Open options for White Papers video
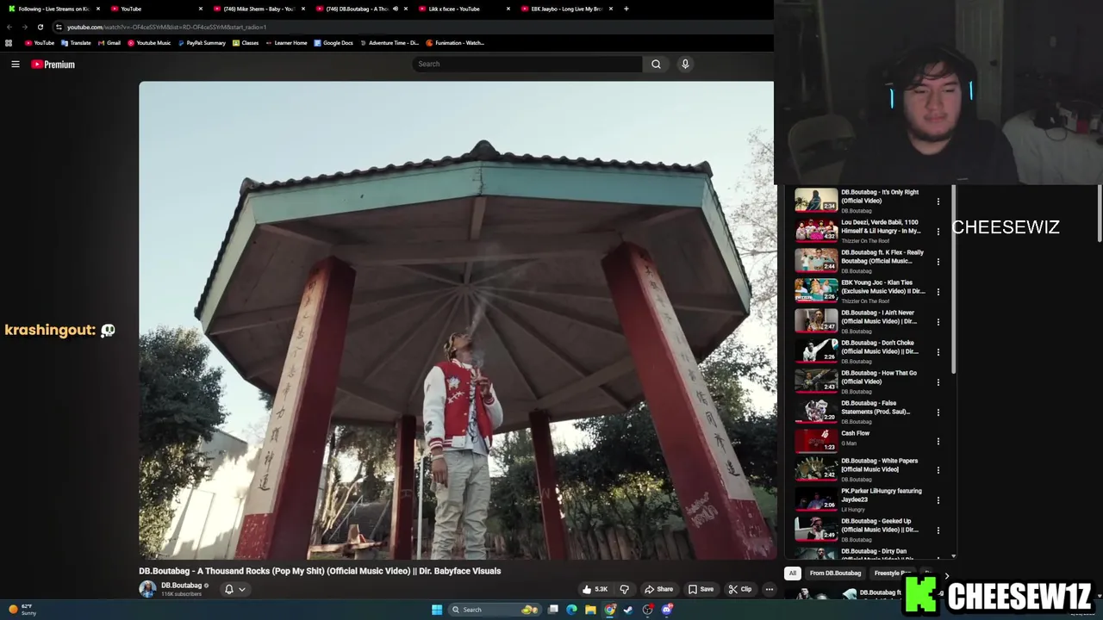The height and width of the screenshot is (620, 1103). [938, 470]
